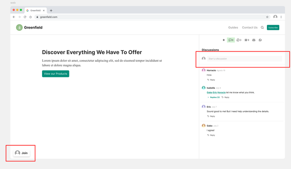Click the Join button
Viewport: 291px width, 169px height.
tap(21, 153)
